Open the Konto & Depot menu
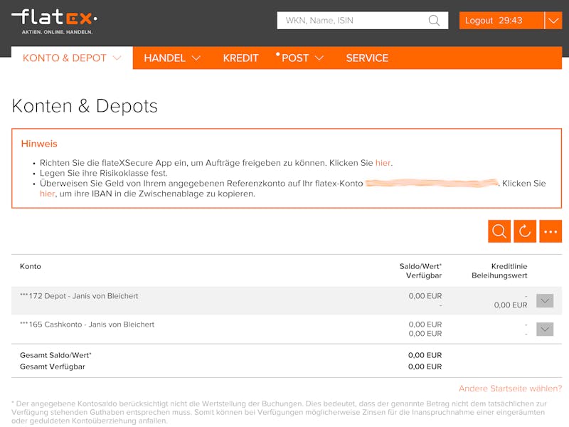Image resolution: width=569 pixels, height=427 pixels. tap(72, 58)
